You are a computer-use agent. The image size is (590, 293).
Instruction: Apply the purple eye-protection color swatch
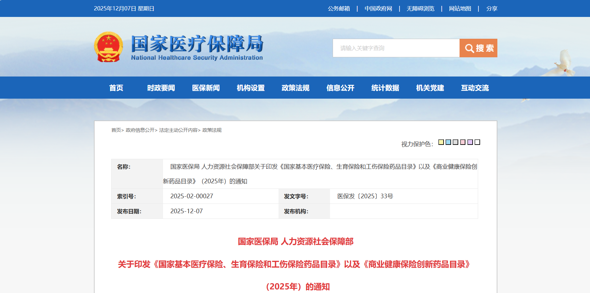click(470, 142)
